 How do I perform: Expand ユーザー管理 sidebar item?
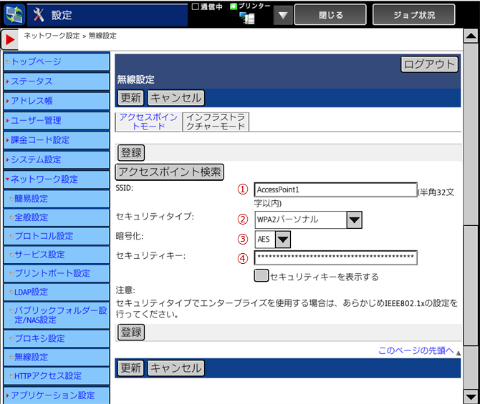coord(57,120)
